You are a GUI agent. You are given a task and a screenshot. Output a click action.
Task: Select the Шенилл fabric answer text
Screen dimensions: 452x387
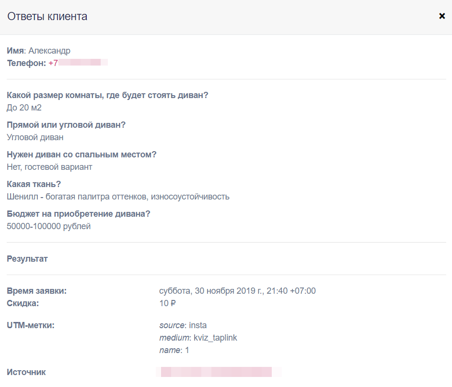click(x=118, y=197)
